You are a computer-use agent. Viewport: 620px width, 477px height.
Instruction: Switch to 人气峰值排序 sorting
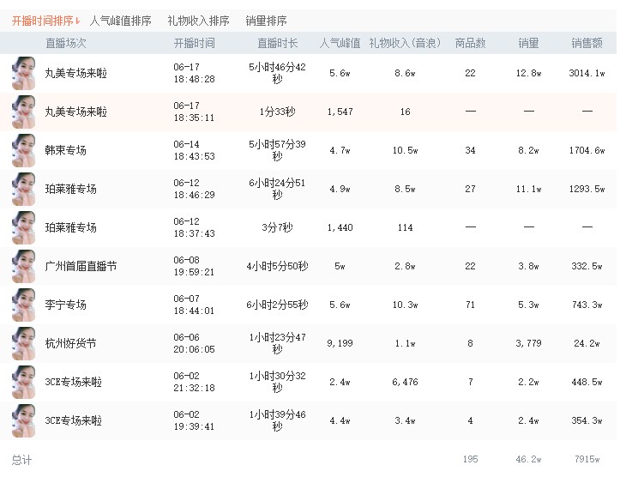(x=120, y=21)
